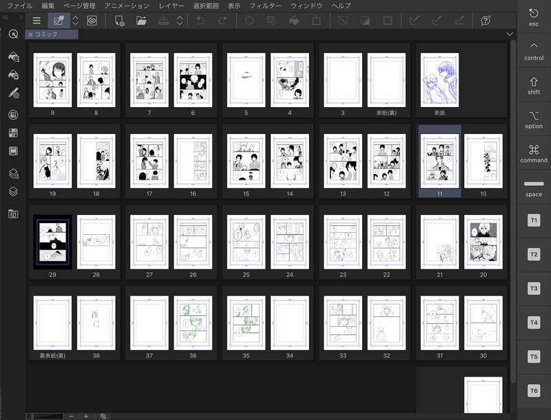
Task: Open the Quick Access panel icon
Action: (13, 34)
